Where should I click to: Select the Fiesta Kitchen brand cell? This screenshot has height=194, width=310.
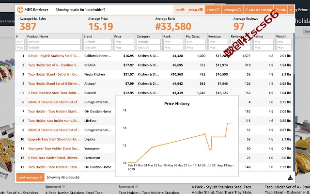[x=94, y=74]
